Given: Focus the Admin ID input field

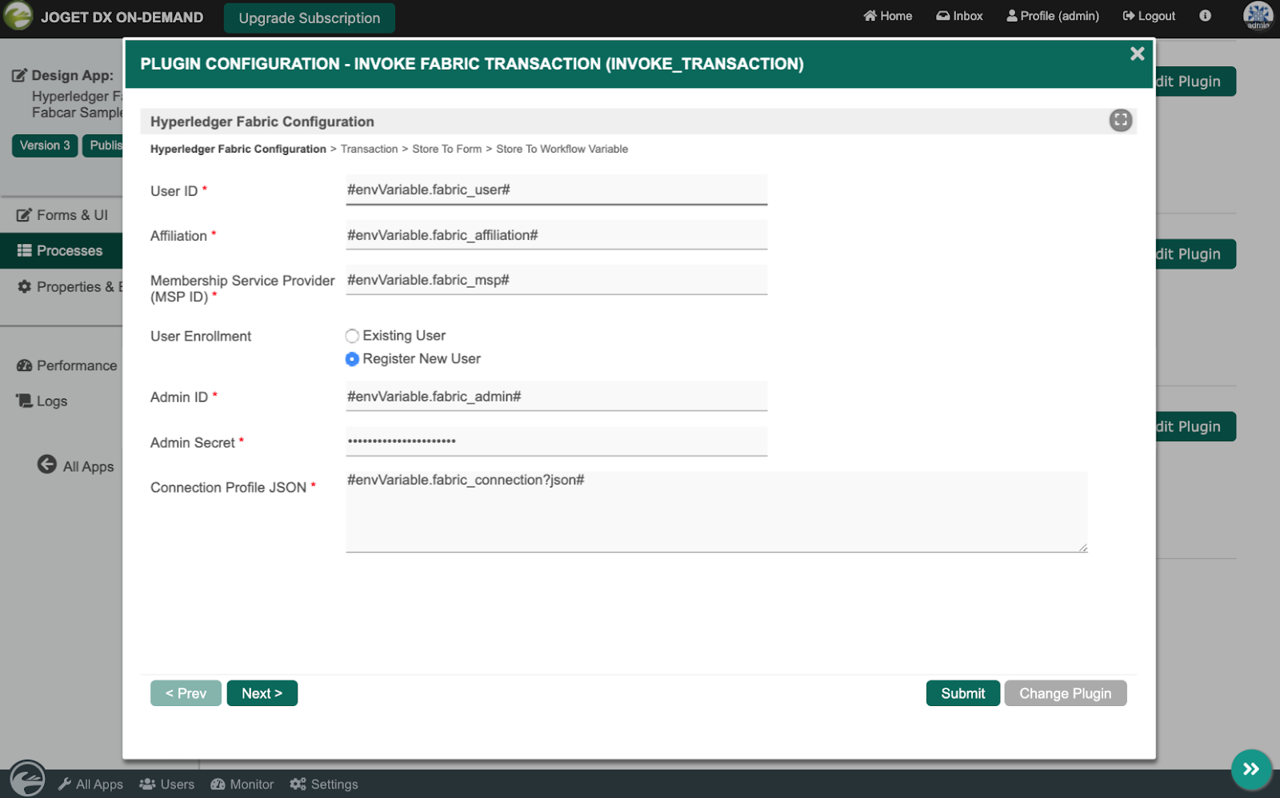Looking at the screenshot, I should pyautogui.click(x=556, y=397).
